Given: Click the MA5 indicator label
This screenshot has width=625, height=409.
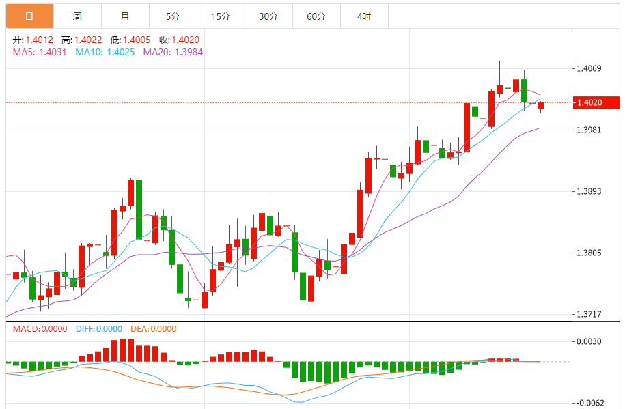Looking at the screenshot, I should 40,52.
